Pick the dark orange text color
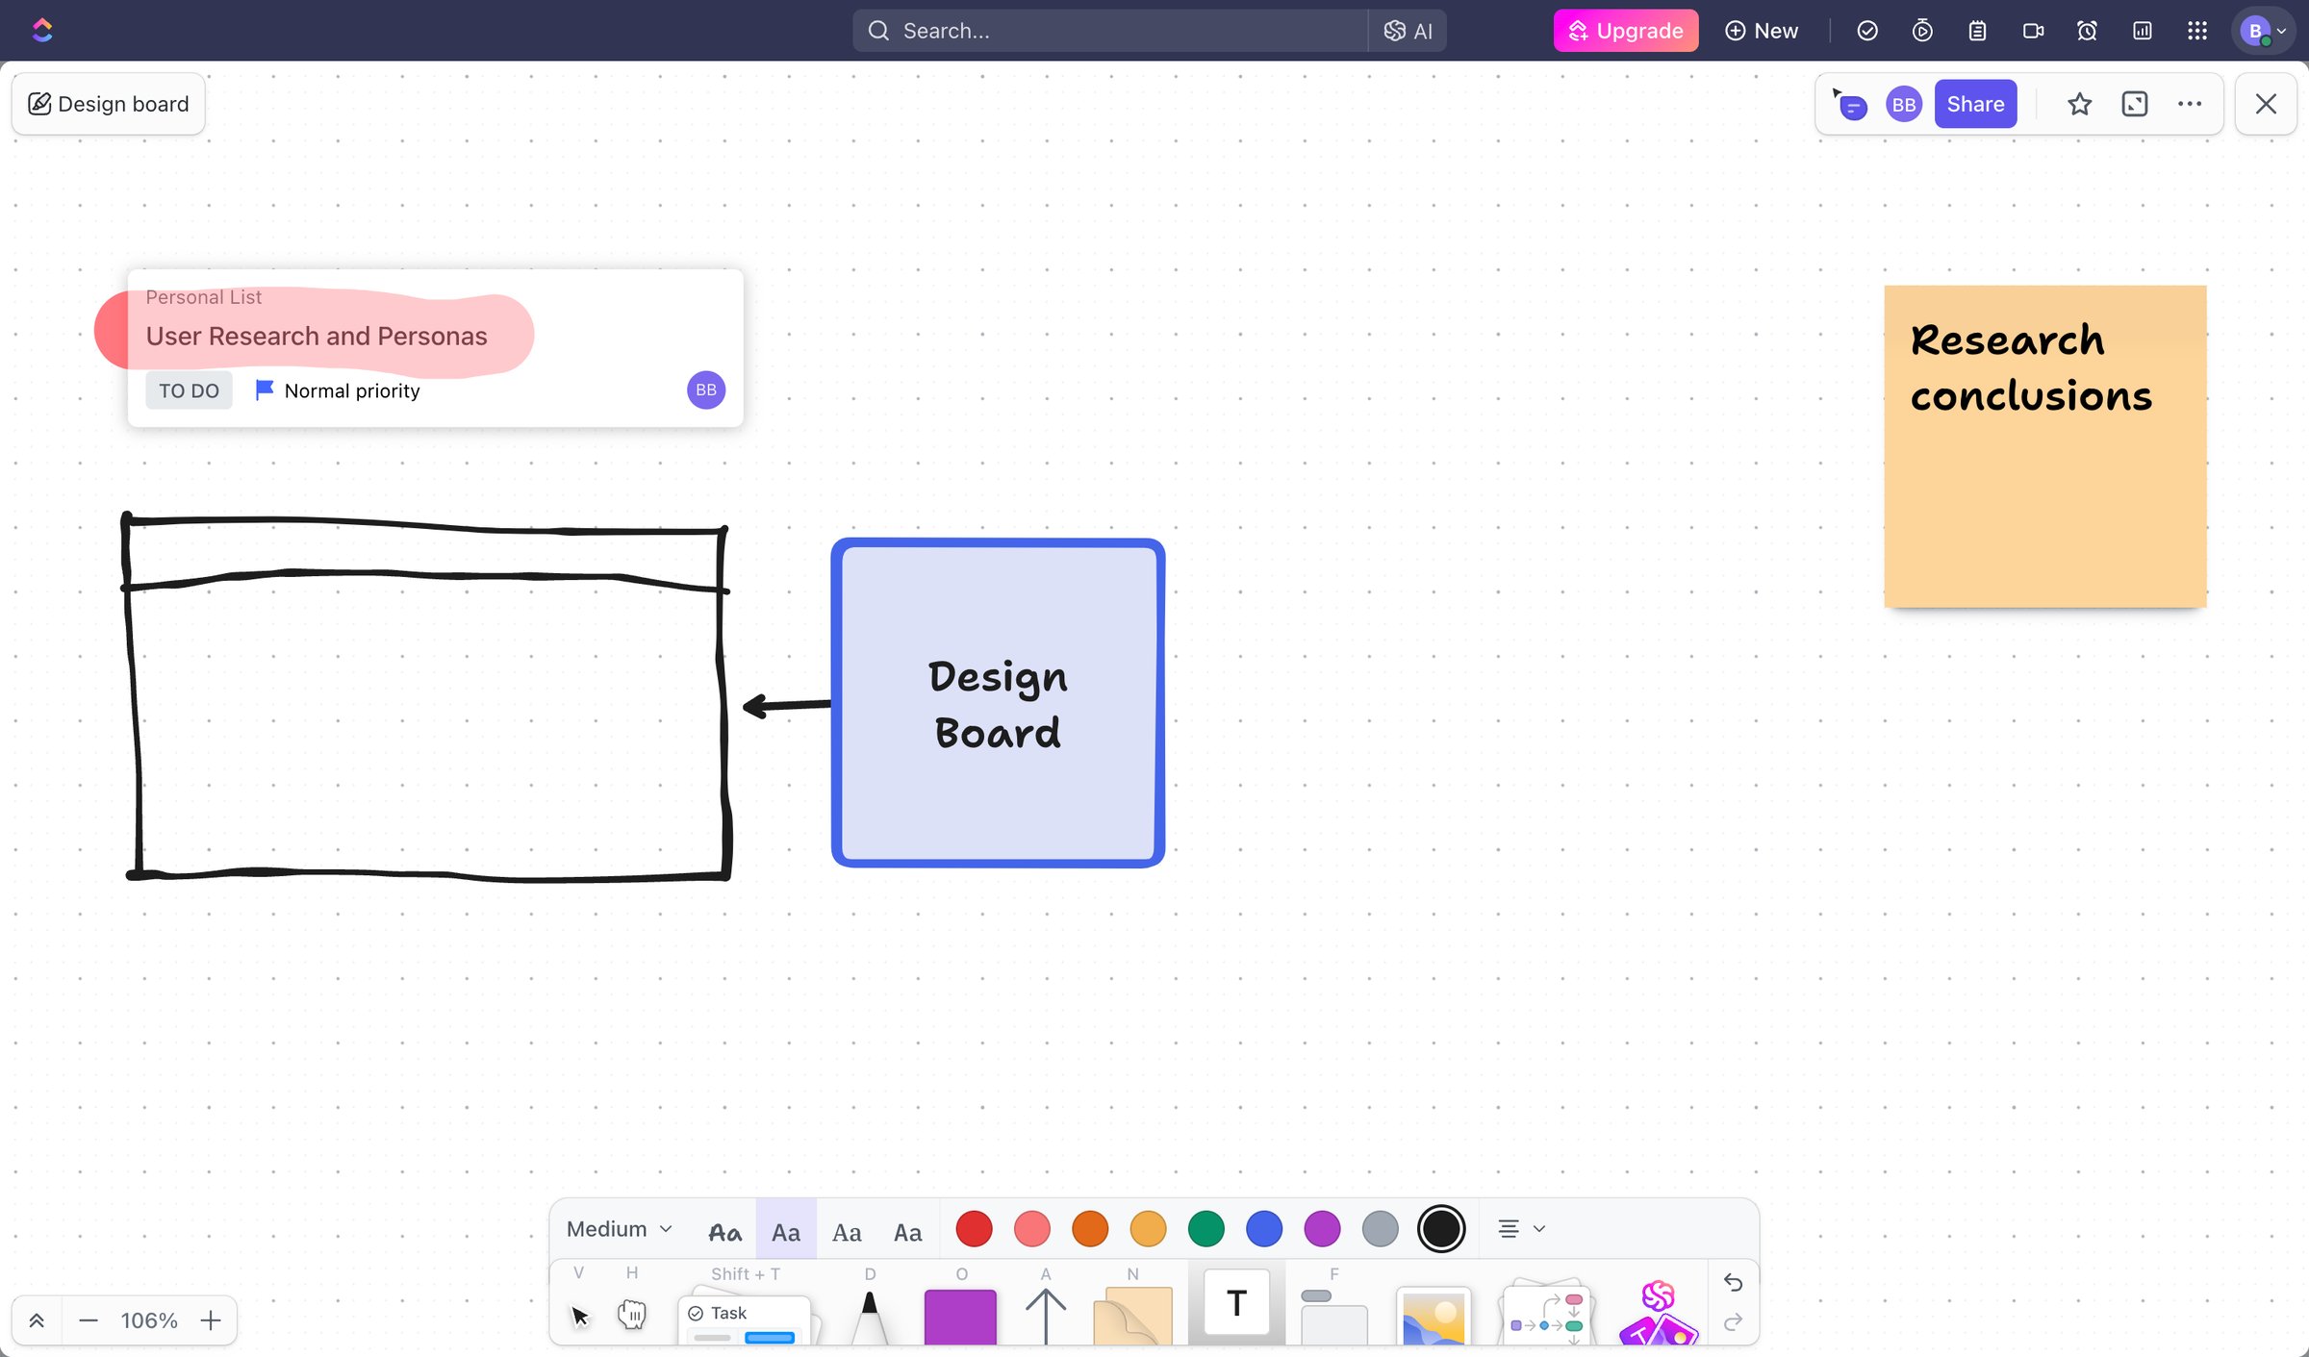Image resolution: width=2309 pixels, height=1357 pixels. 1090,1229
